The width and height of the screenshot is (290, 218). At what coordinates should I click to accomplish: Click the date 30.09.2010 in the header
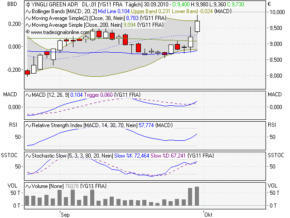click(156, 5)
